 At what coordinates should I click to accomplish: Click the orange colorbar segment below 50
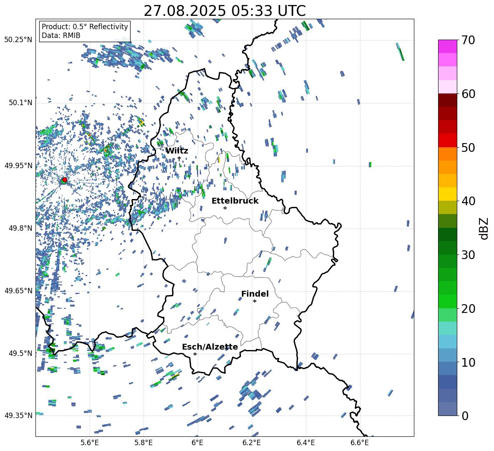click(447, 154)
